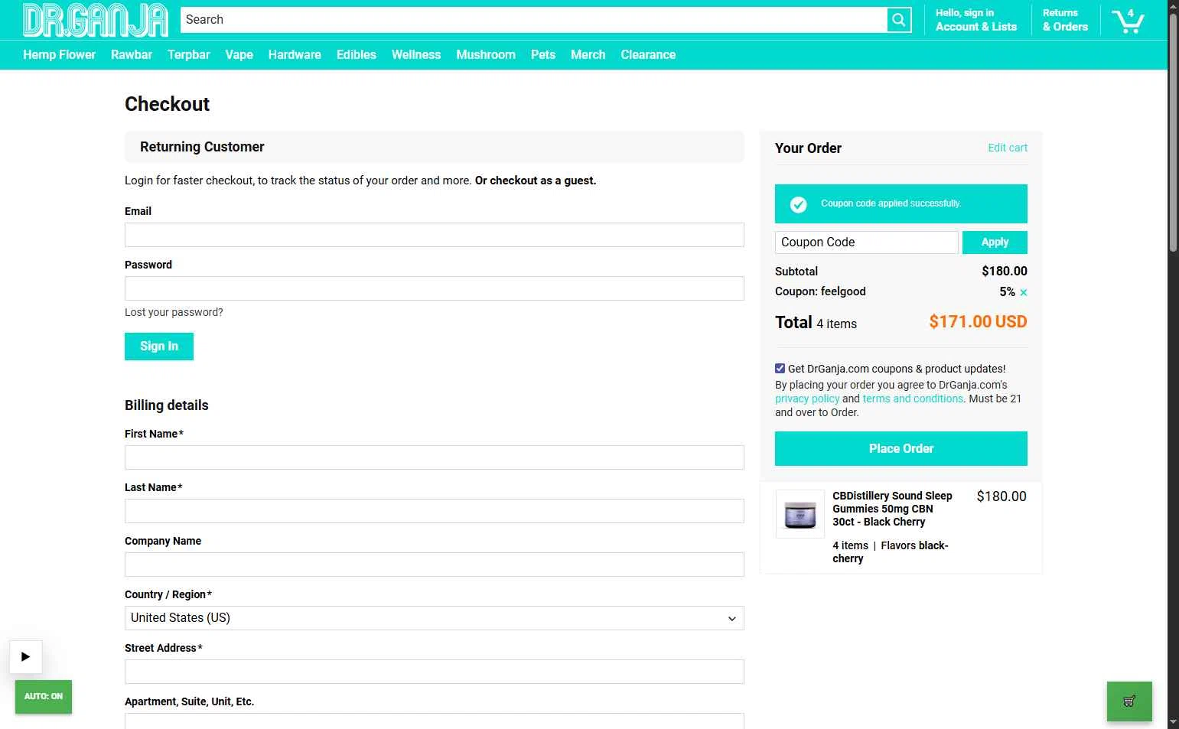The height and width of the screenshot is (729, 1179).
Task: Open the Clearance menu
Action: click(648, 55)
